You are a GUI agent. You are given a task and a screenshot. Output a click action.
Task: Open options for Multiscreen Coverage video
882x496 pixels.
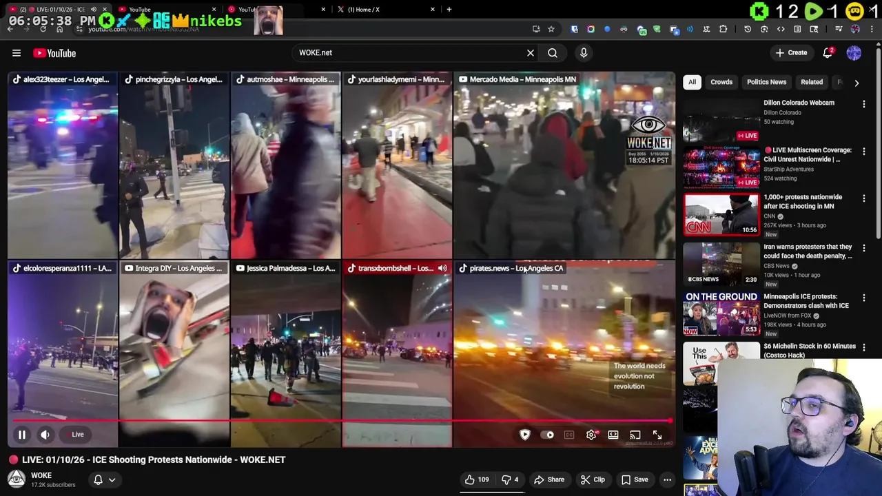863,152
